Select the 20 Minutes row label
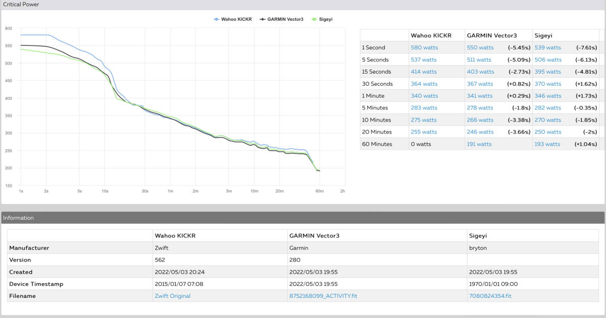 tap(377, 132)
